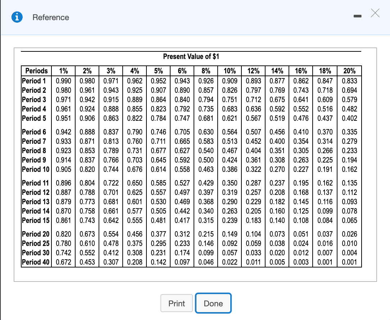Click the Period 40 row label

[36, 262]
